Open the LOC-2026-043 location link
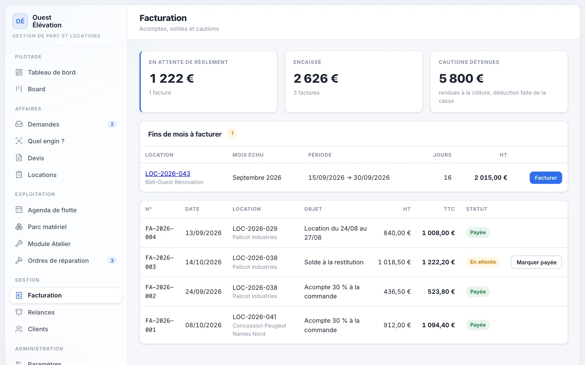Image resolution: width=585 pixels, height=365 pixels. click(168, 174)
